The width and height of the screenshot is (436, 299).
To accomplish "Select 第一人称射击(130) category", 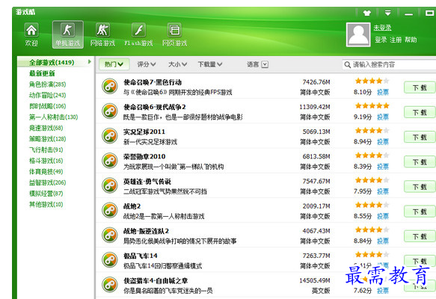I will pyautogui.click(x=53, y=117).
